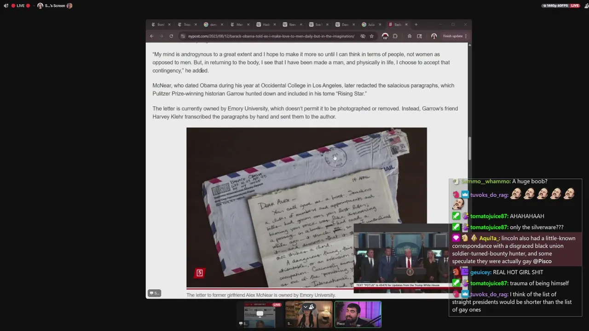This screenshot has width=589, height=331.
Task: Click username tuvoks_do_rag in emote message
Action: click(x=489, y=195)
